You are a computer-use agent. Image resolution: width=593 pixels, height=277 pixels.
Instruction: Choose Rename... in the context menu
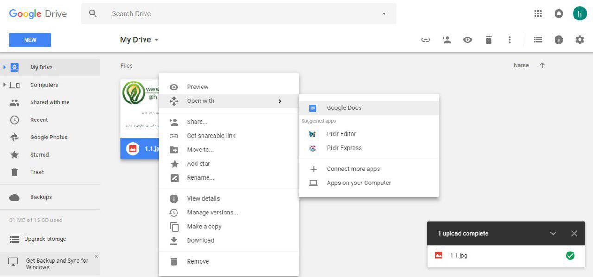click(x=229, y=177)
